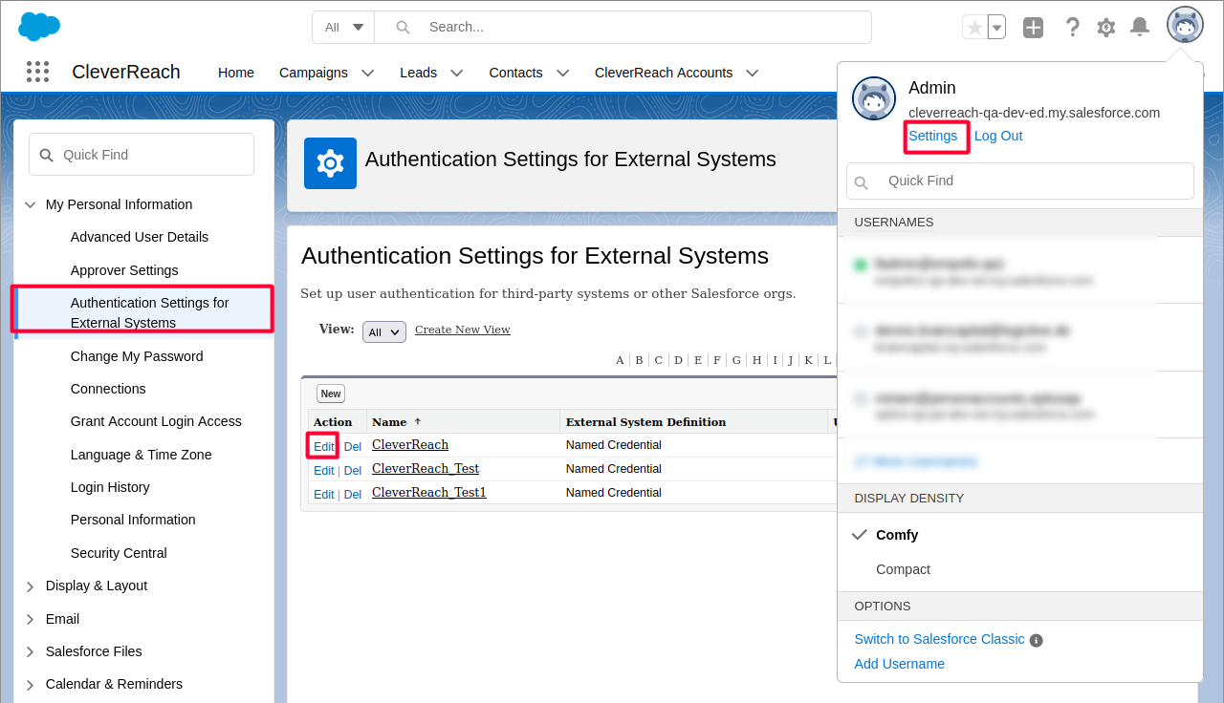Screen dimensions: 1224x703
Task: Open the search scope All dropdown
Action: (x=343, y=27)
